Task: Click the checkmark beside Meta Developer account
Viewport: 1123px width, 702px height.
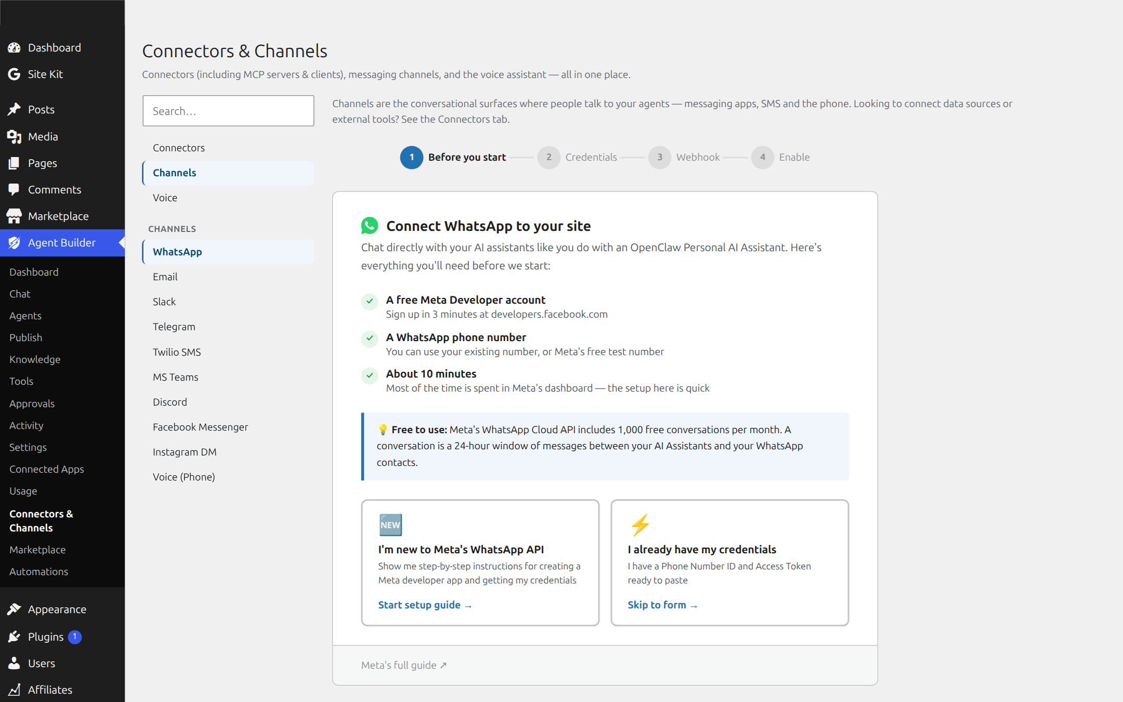Action: pos(370,301)
